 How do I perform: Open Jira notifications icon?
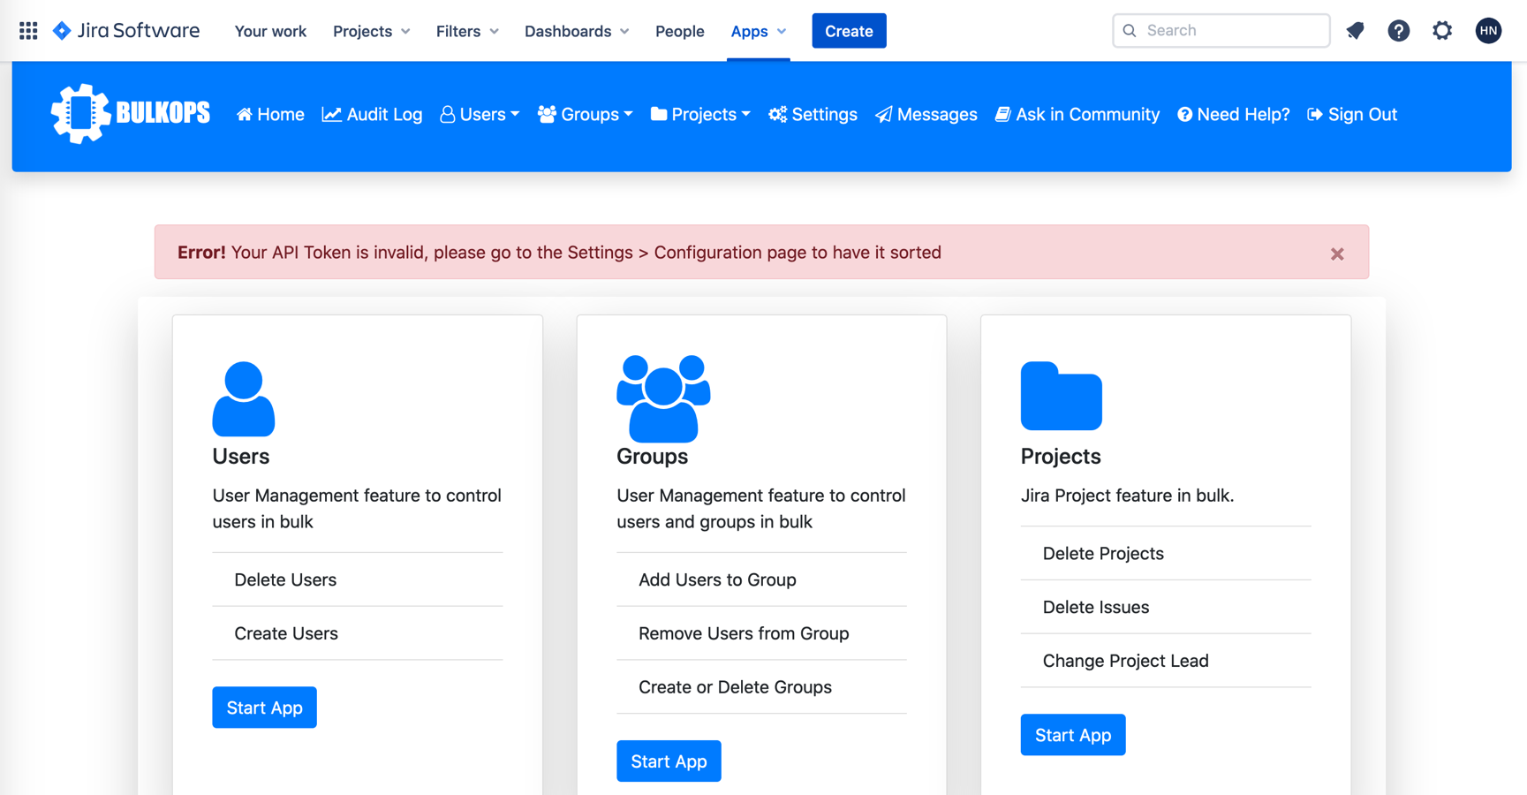click(1355, 31)
